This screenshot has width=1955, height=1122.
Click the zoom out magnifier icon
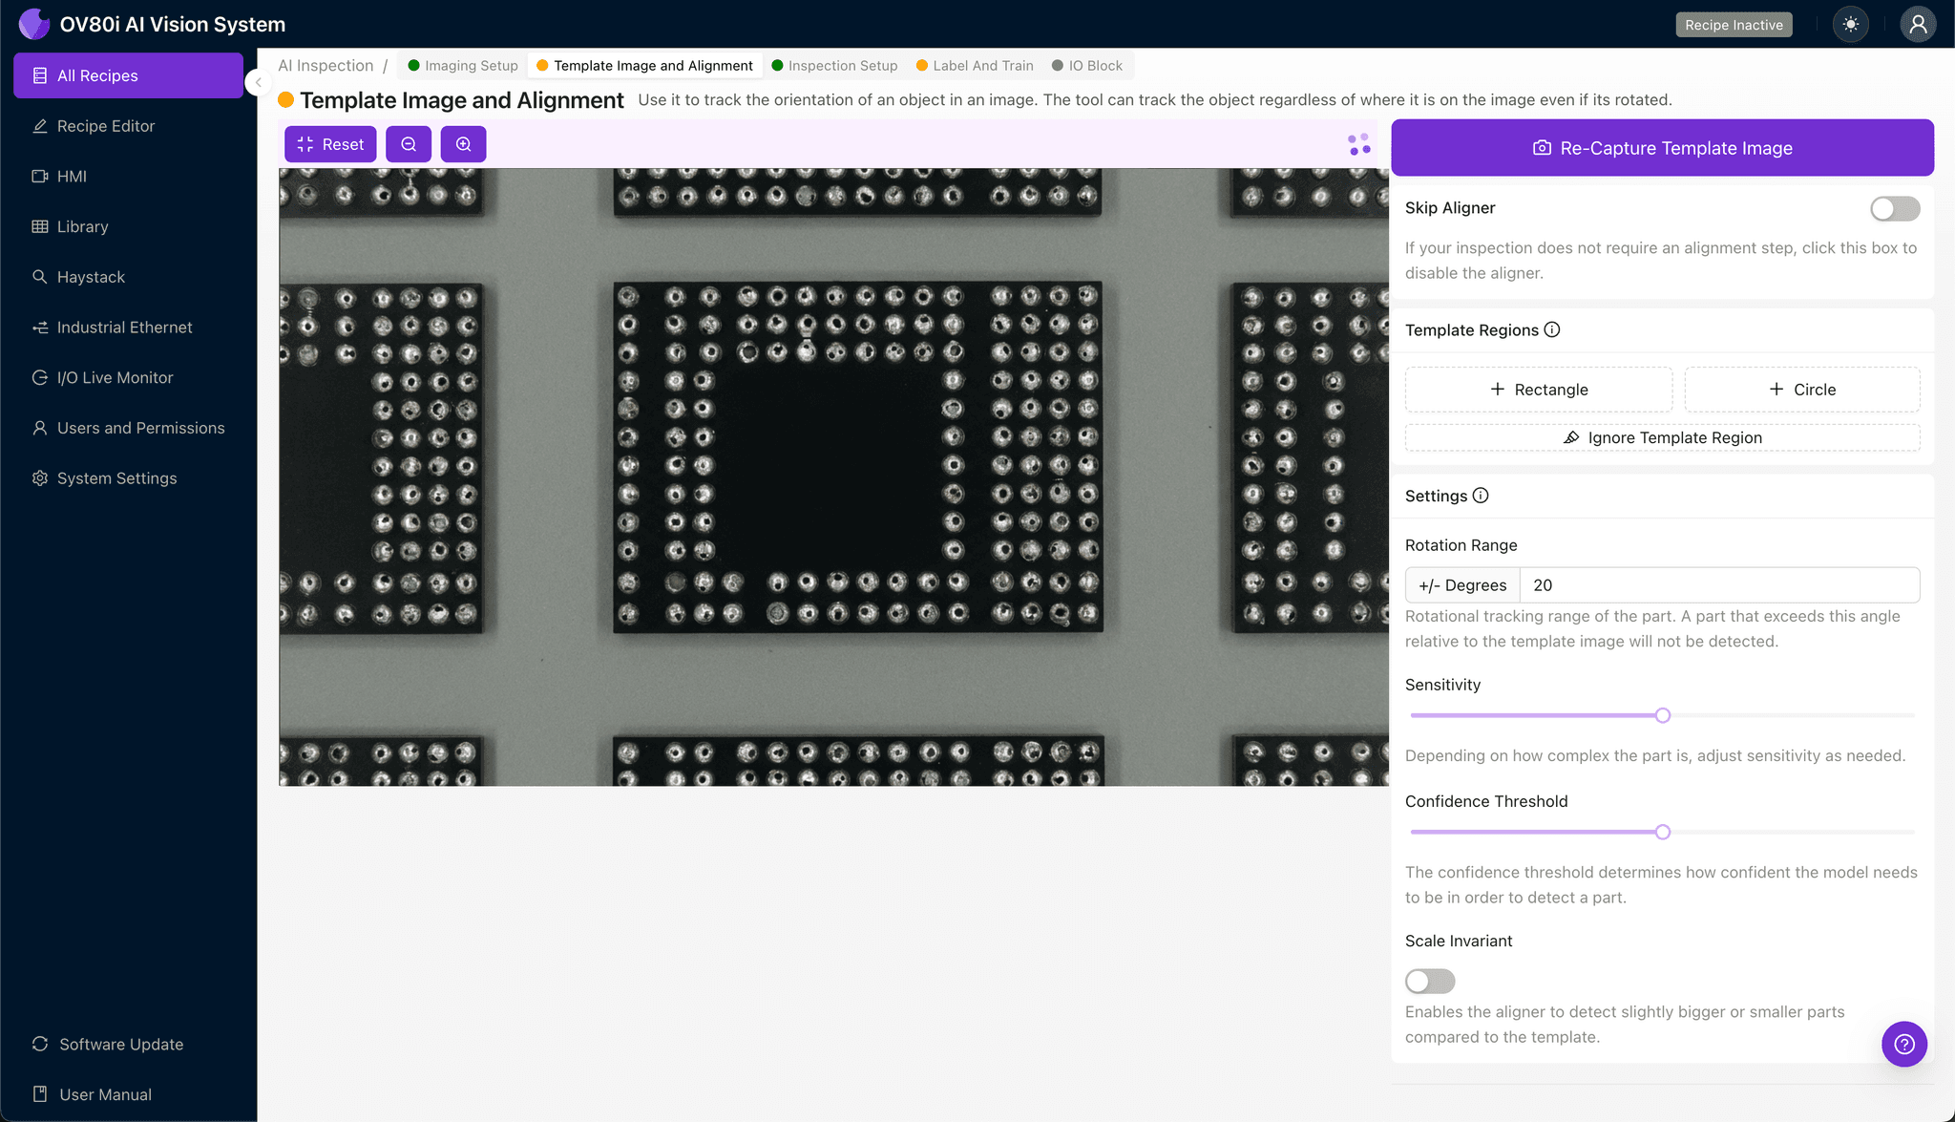click(409, 144)
